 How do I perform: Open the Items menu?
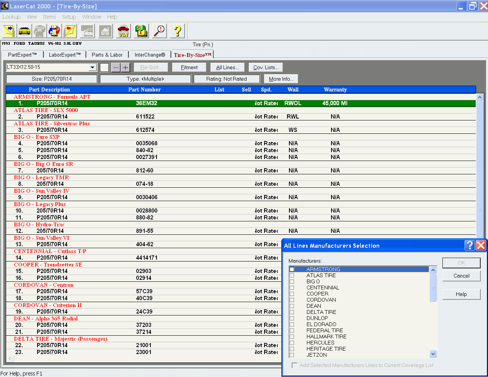[49, 17]
